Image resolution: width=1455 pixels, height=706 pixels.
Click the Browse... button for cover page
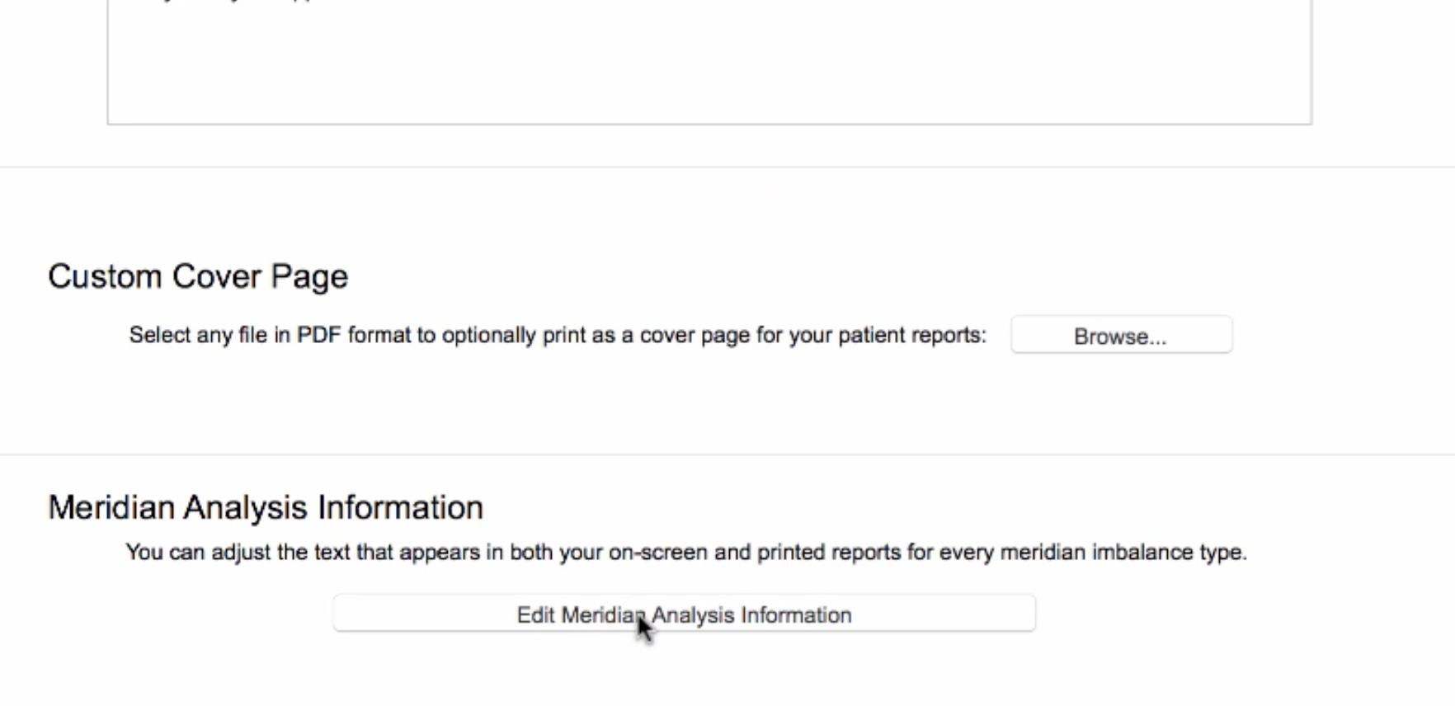pos(1121,335)
